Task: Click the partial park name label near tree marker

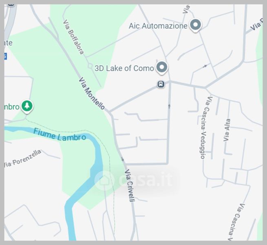Action: [x=12, y=107]
